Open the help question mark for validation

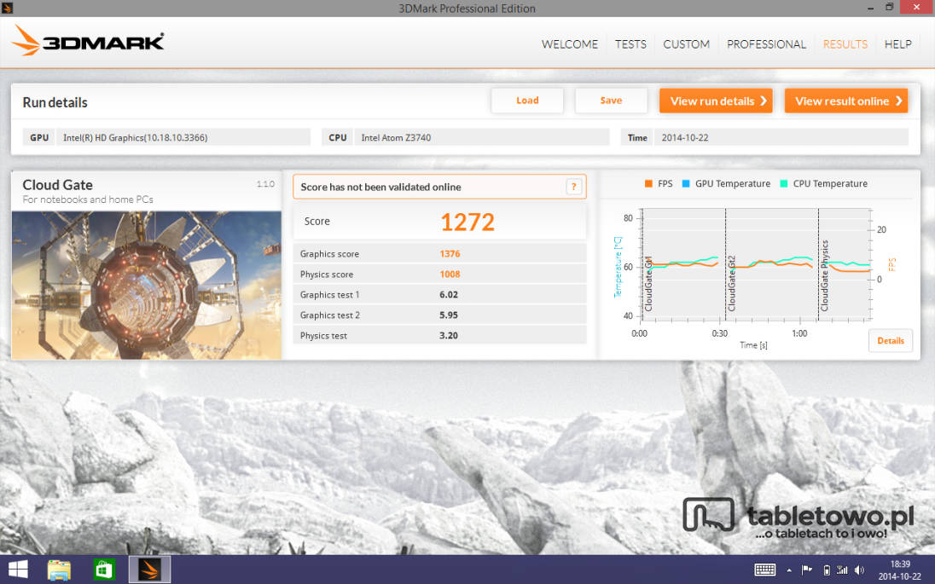pos(573,187)
